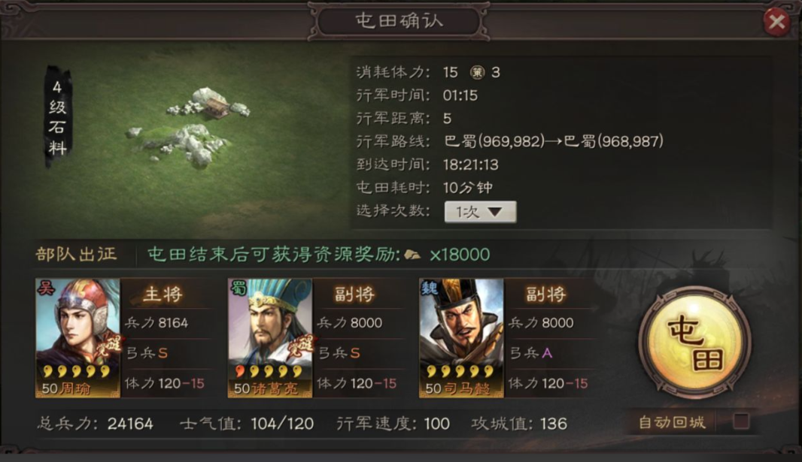The width and height of the screenshot is (802, 462).
Task: Click the 4级石料 land label
Action: pos(57,118)
